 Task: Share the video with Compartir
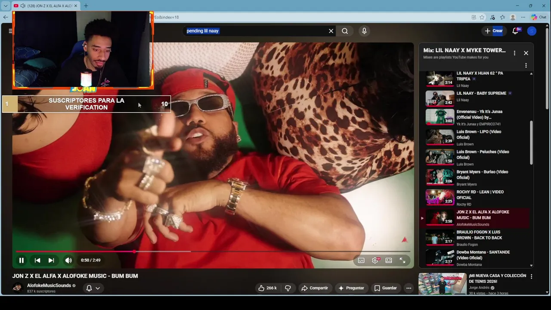315,288
